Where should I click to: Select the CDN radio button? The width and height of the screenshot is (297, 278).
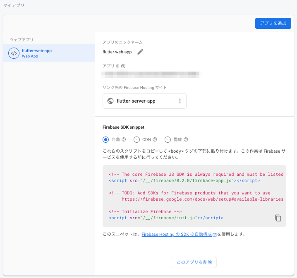tap(137, 139)
